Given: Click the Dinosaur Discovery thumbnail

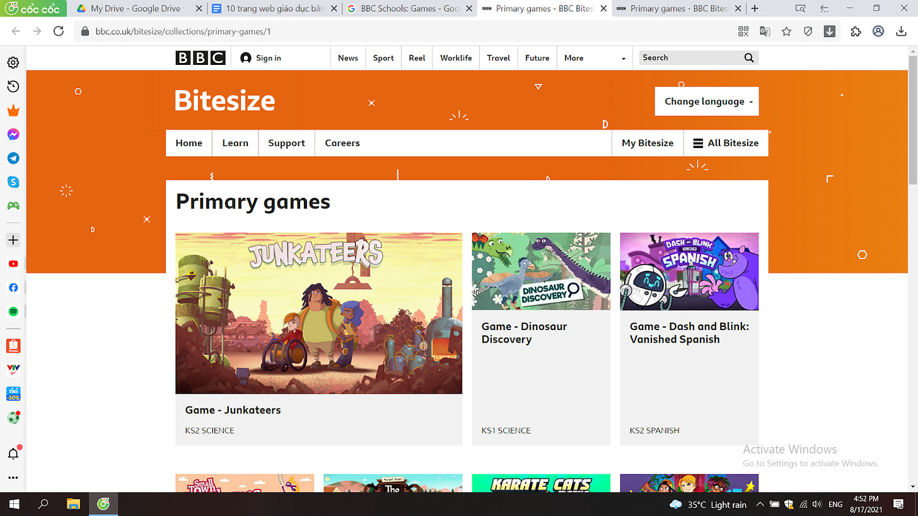Looking at the screenshot, I should click(x=541, y=272).
